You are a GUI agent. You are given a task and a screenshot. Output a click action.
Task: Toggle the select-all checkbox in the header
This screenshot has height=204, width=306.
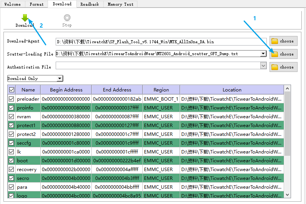[x=12, y=90]
